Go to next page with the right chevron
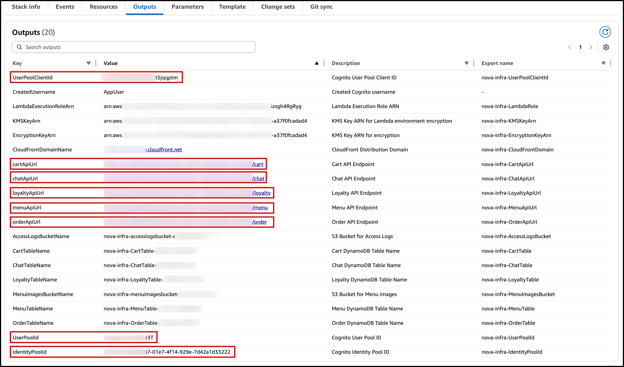Screen dimensions: 624x367 (x=591, y=47)
